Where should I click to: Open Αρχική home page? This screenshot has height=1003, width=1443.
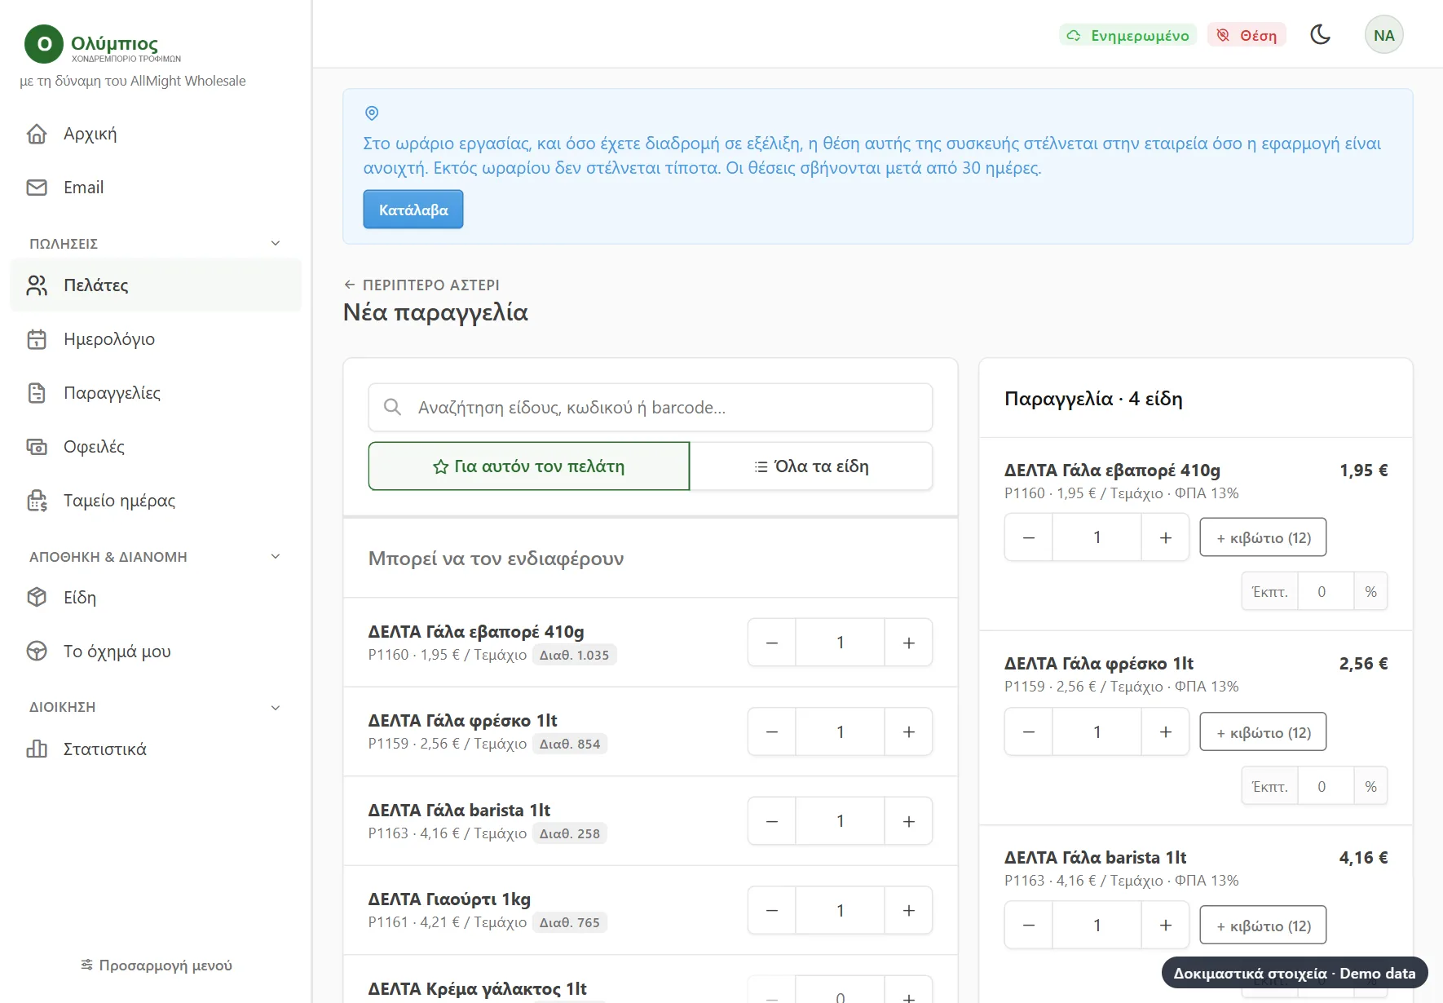pyautogui.click(x=156, y=134)
